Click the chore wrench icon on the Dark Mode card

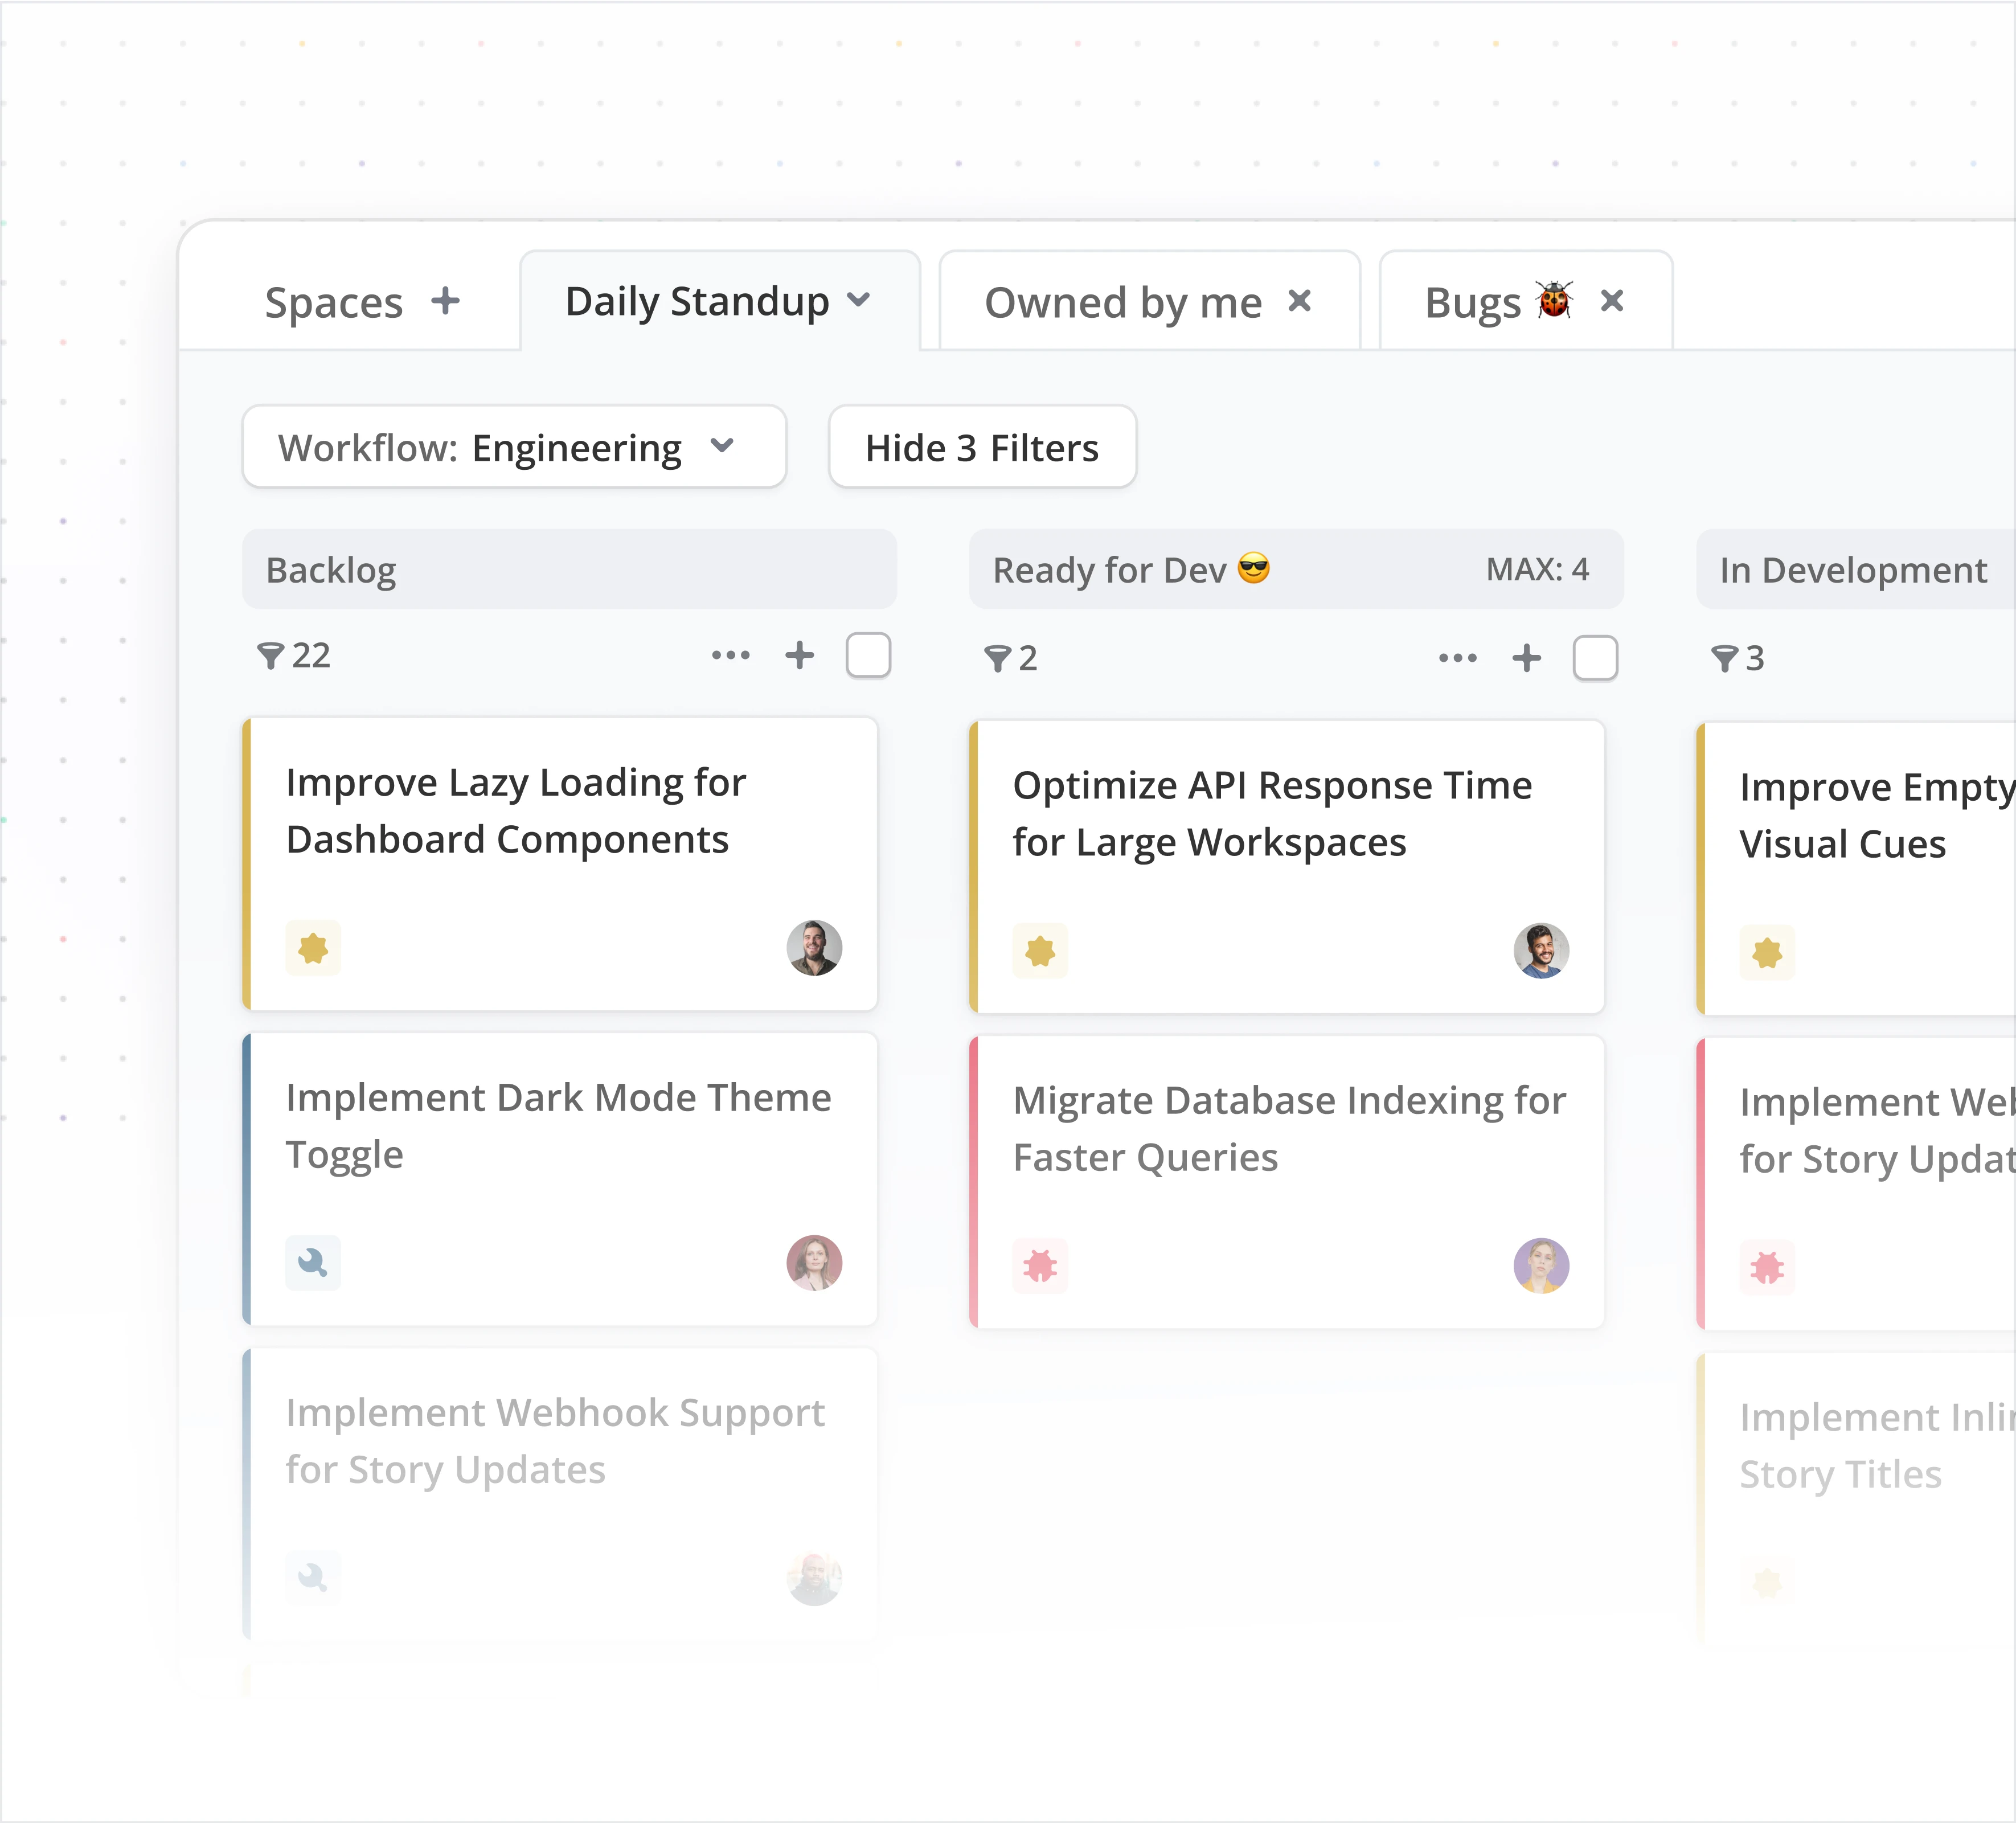click(313, 1263)
